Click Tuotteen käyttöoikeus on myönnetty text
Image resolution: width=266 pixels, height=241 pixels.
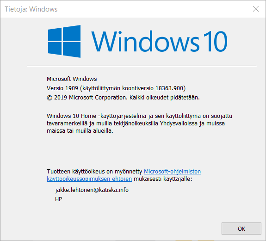[94, 172]
